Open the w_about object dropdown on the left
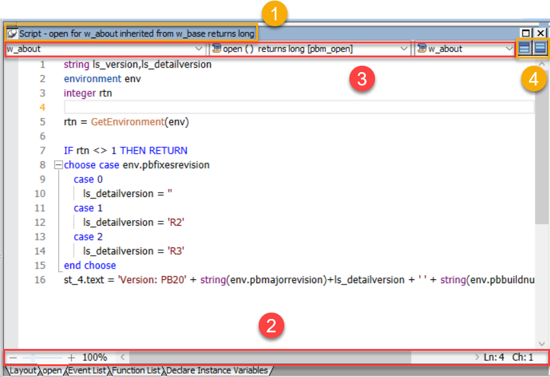 (199, 48)
